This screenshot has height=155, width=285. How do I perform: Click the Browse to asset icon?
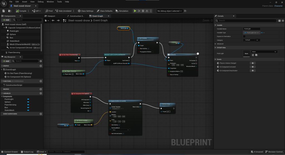9,11
